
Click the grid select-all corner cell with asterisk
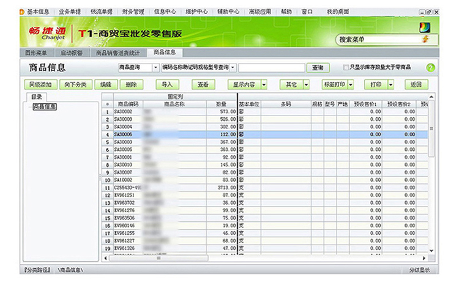pyautogui.click(x=108, y=104)
